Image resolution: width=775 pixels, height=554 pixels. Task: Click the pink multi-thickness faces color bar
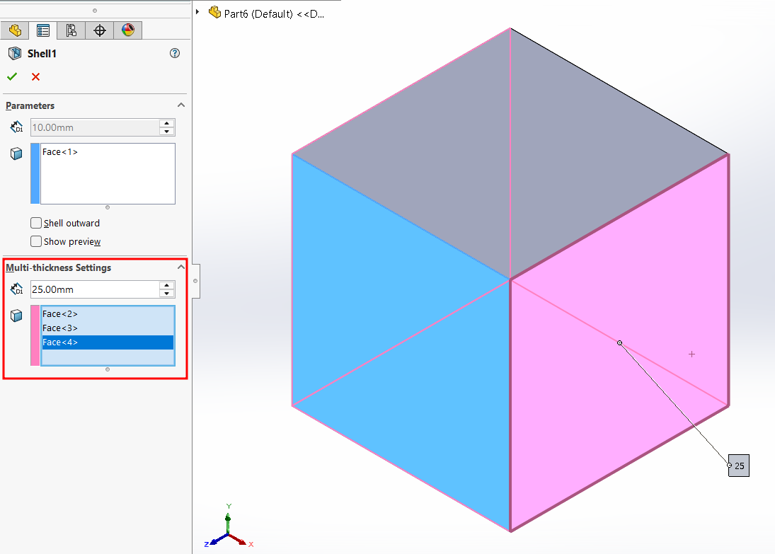click(35, 335)
